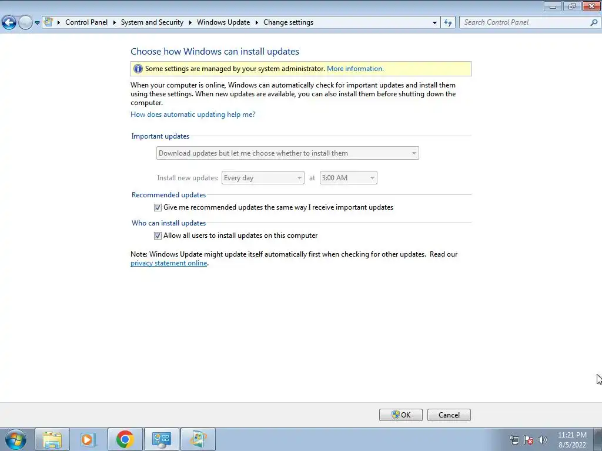
Task: Open Windows Explorer from taskbar
Action: [52, 439]
